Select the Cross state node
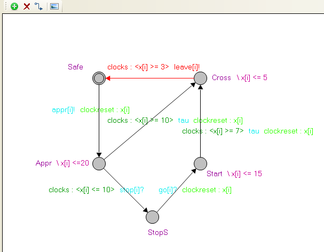324x252 pixels. click(200, 78)
